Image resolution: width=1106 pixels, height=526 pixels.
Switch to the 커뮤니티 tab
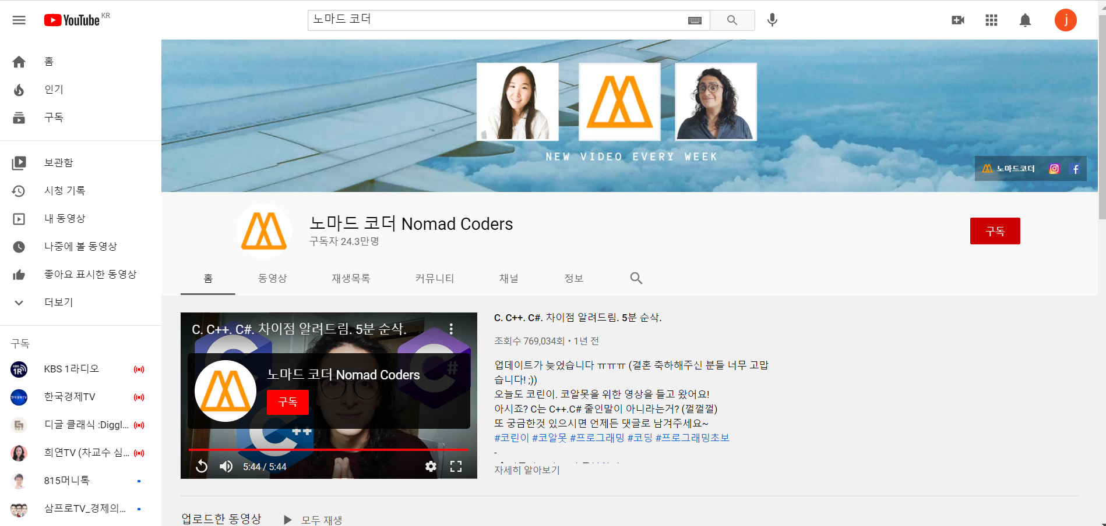pos(435,279)
